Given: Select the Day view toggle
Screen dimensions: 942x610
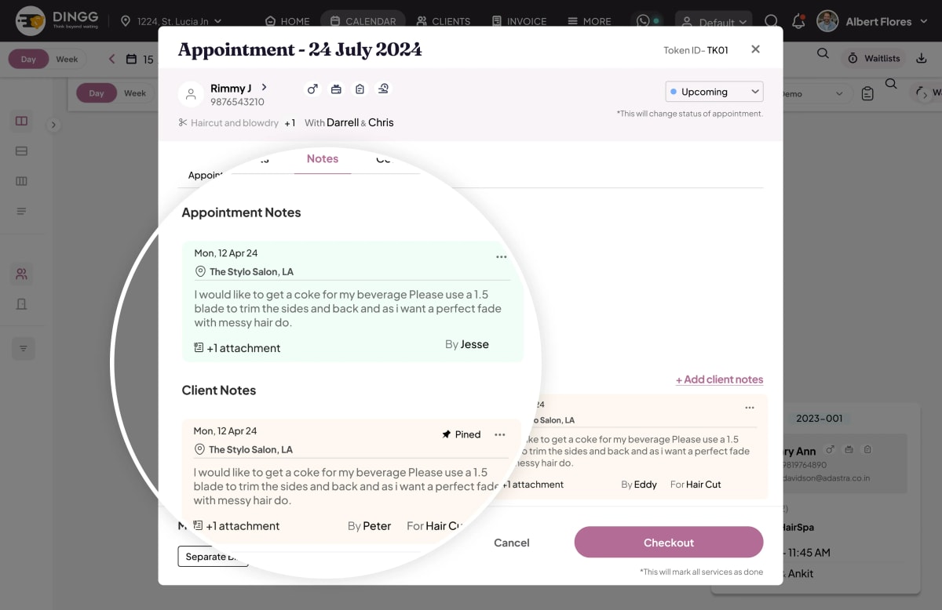Looking at the screenshot, I should pyautogui.click(x=28, y=59).
